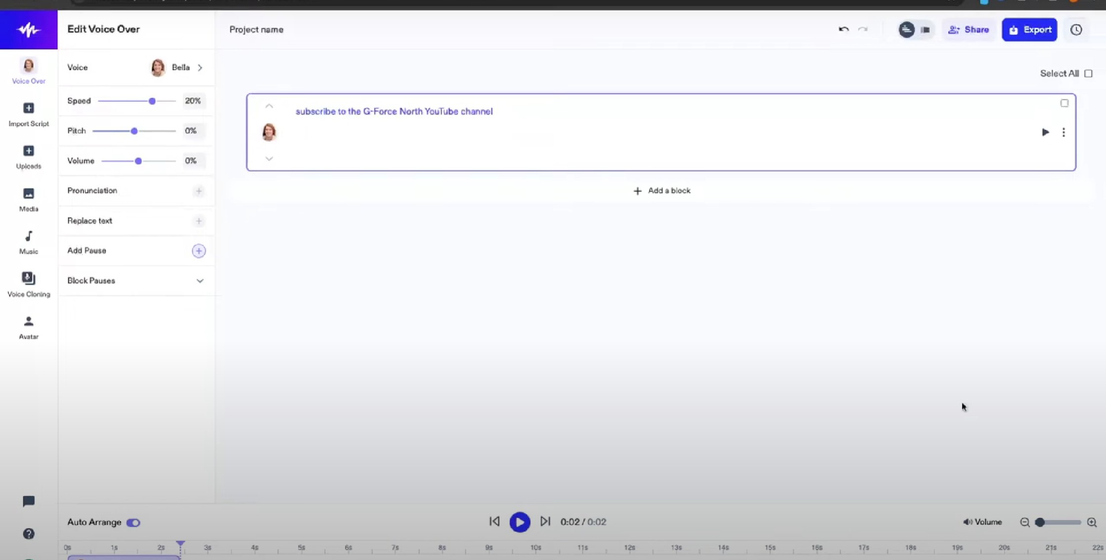Zoom in the timeline with magnifier plus
The width and height of the screenshot is (1106, 560).
click(1092, 522)
